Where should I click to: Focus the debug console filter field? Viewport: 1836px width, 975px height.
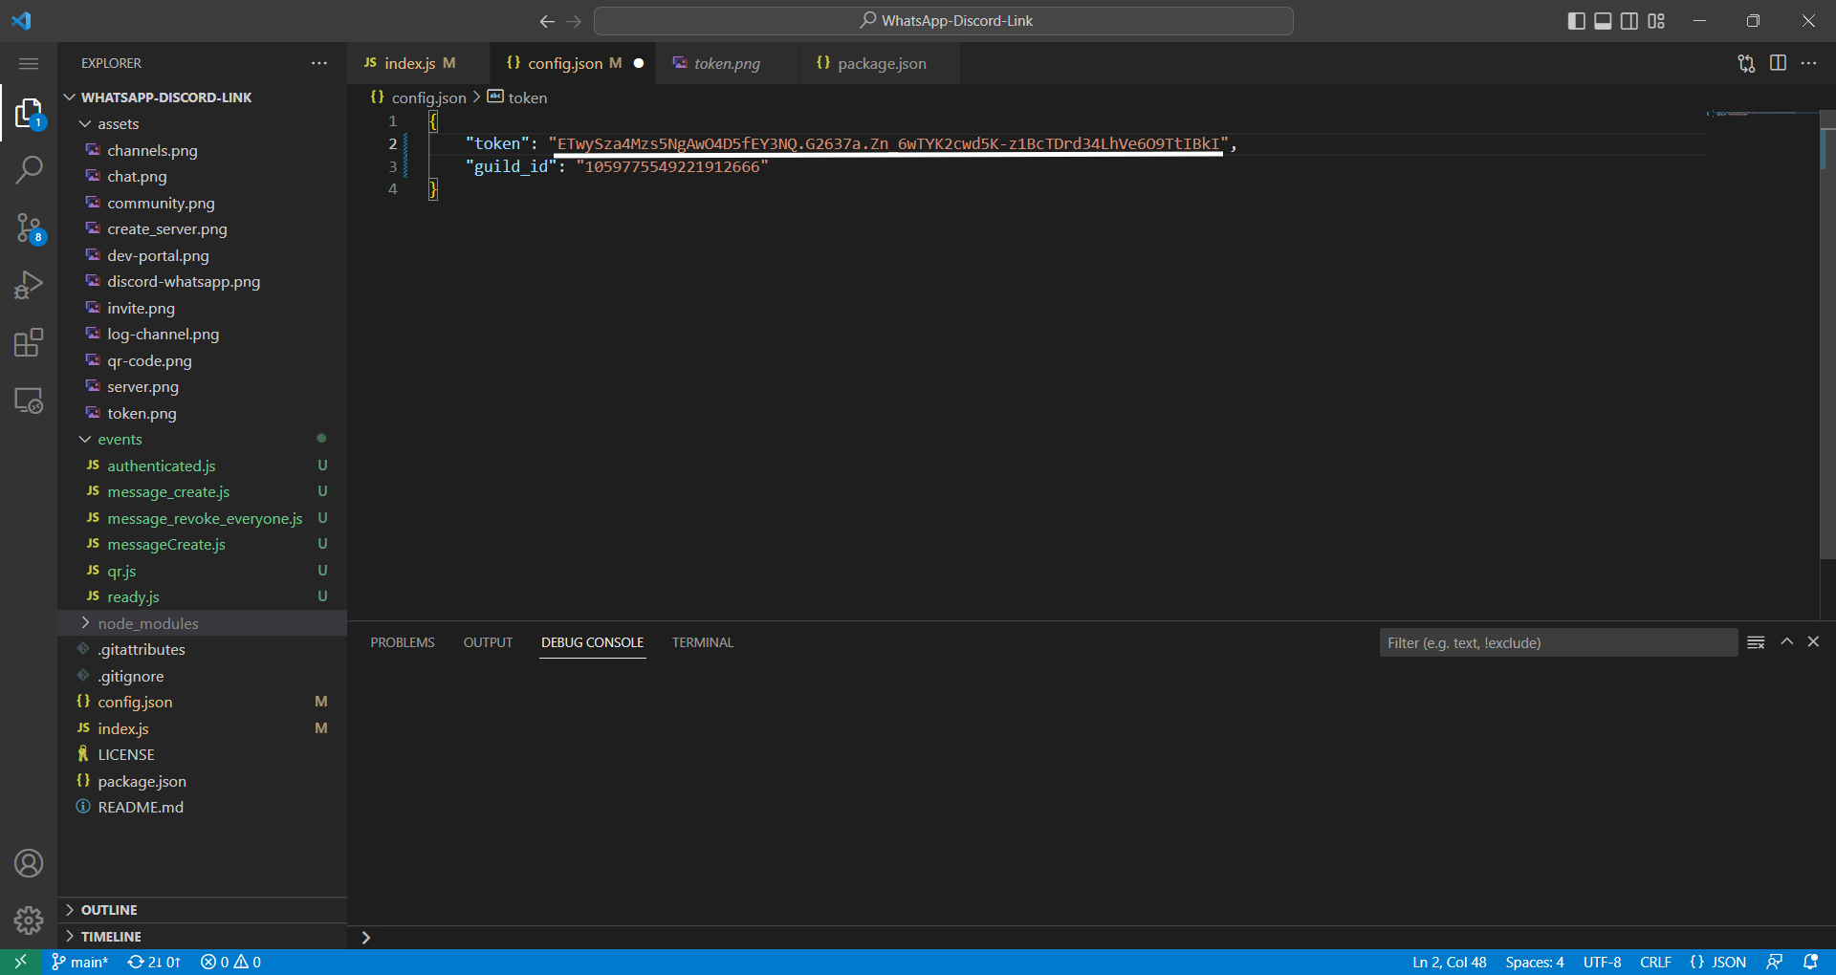[x=1558, y=642]
